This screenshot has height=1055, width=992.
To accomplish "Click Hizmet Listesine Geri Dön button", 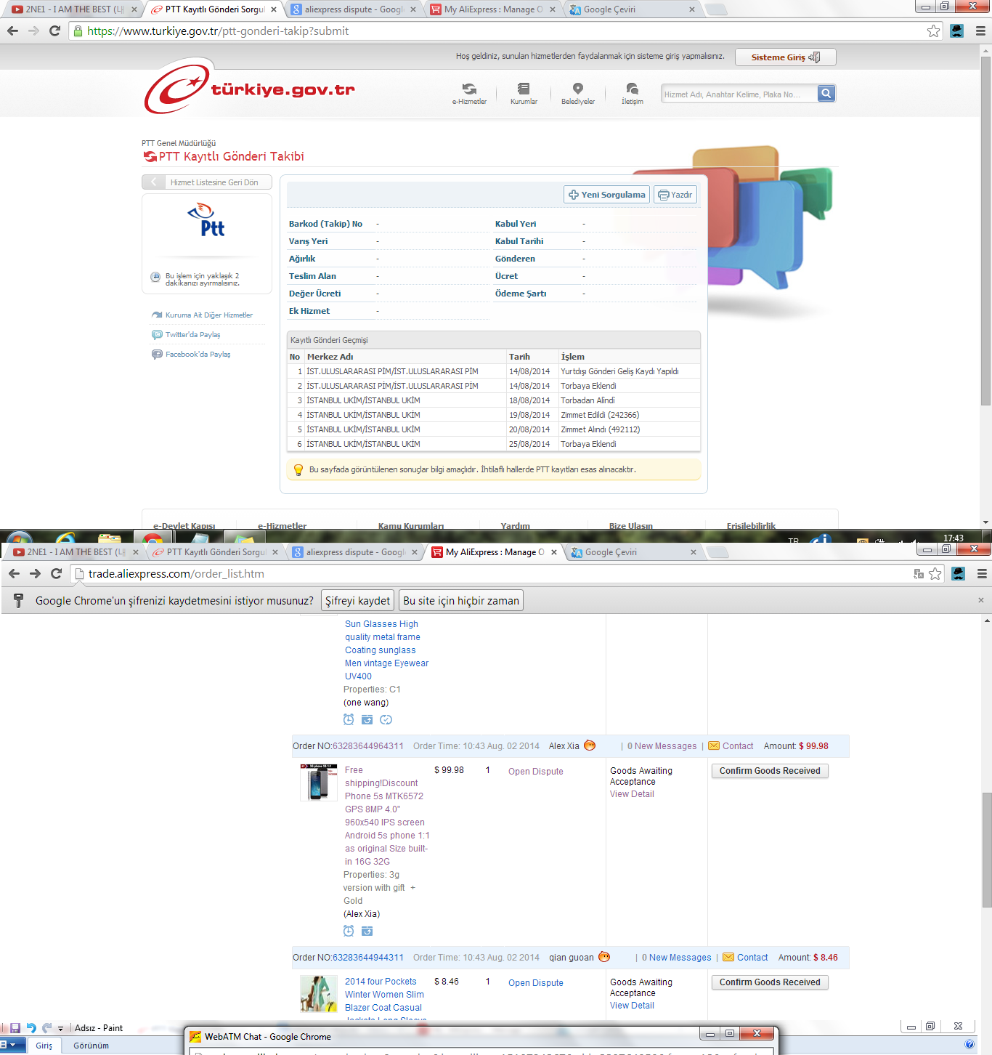I will click(x=207, y=182).
